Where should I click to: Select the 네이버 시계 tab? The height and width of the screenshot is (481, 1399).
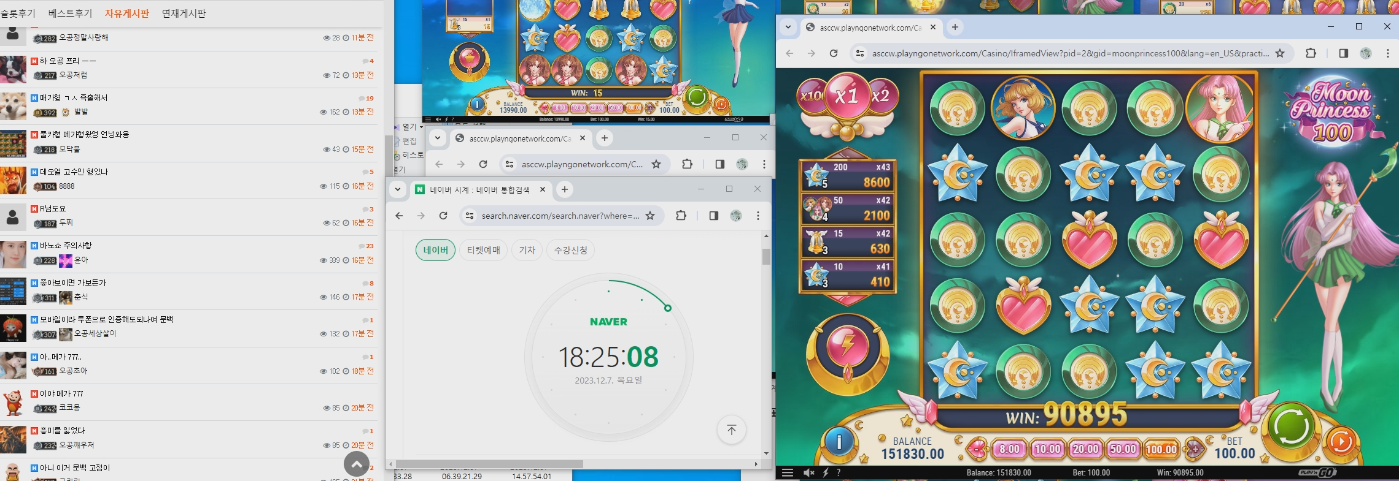coord(479,190)
